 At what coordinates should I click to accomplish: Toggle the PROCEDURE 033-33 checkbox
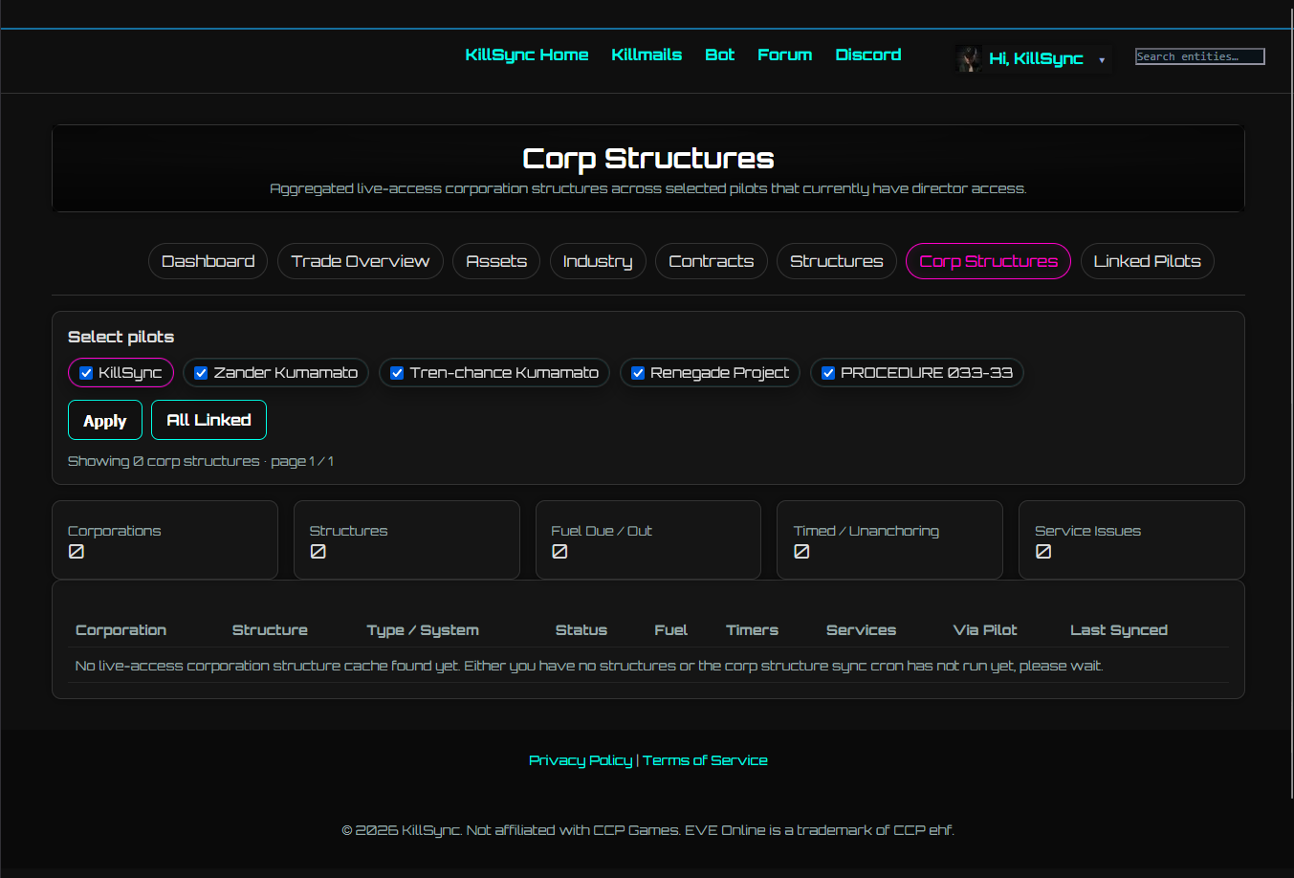pyautogui.click(x=828, y=373)
